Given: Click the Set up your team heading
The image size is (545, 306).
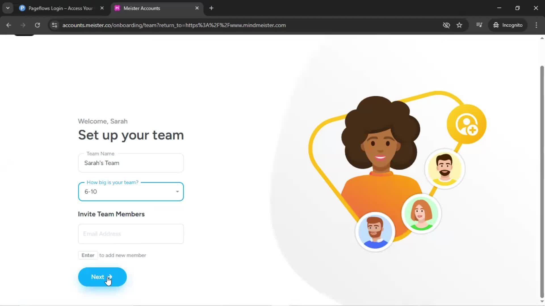Looking at the screenshot, I should coord(131,135).
